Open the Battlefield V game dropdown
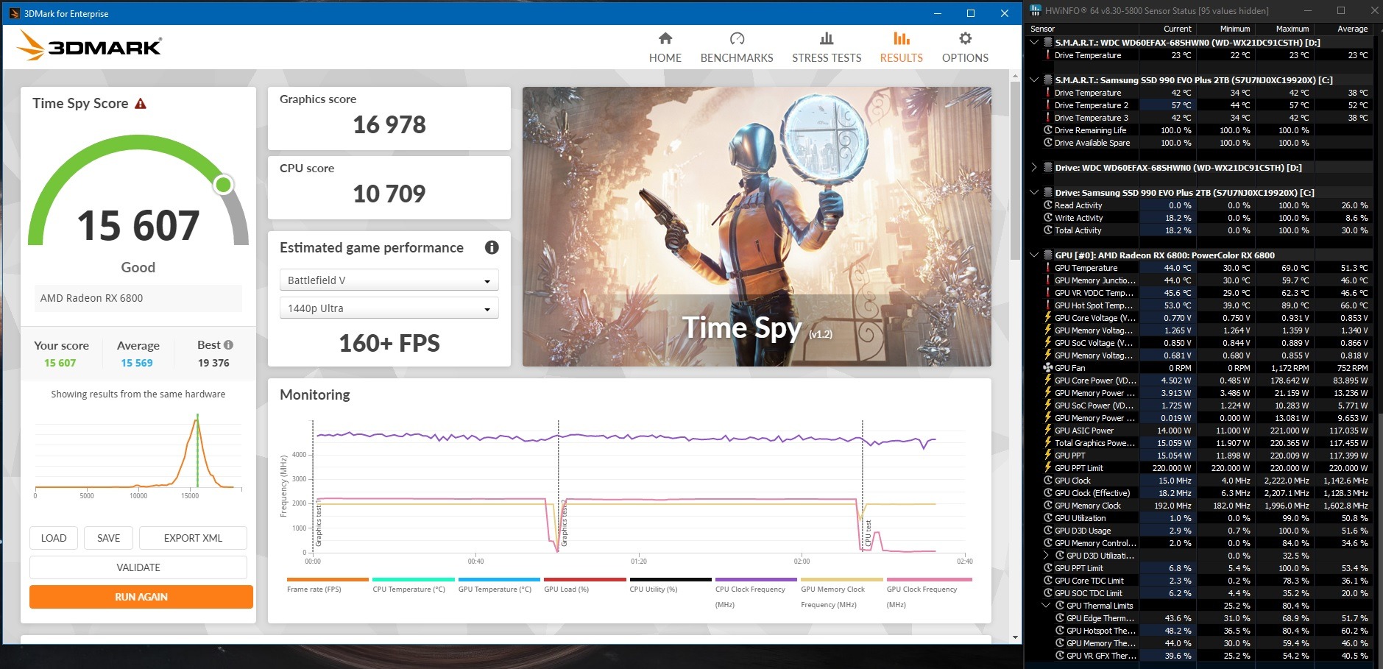The height and width of the screenshot is (669, 1383). (389, 280)
